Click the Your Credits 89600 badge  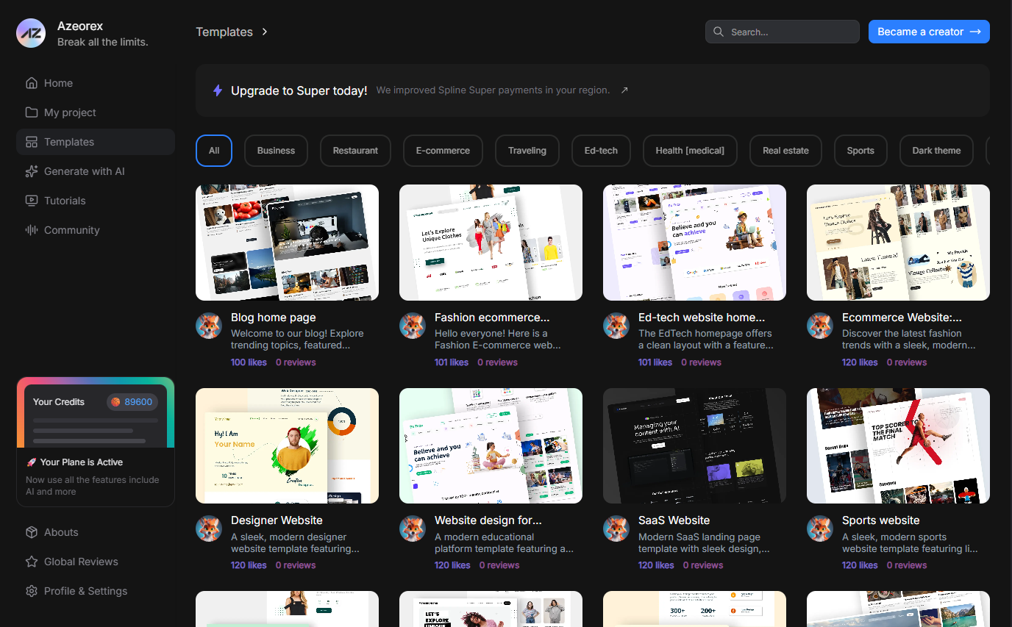point(132,402)
